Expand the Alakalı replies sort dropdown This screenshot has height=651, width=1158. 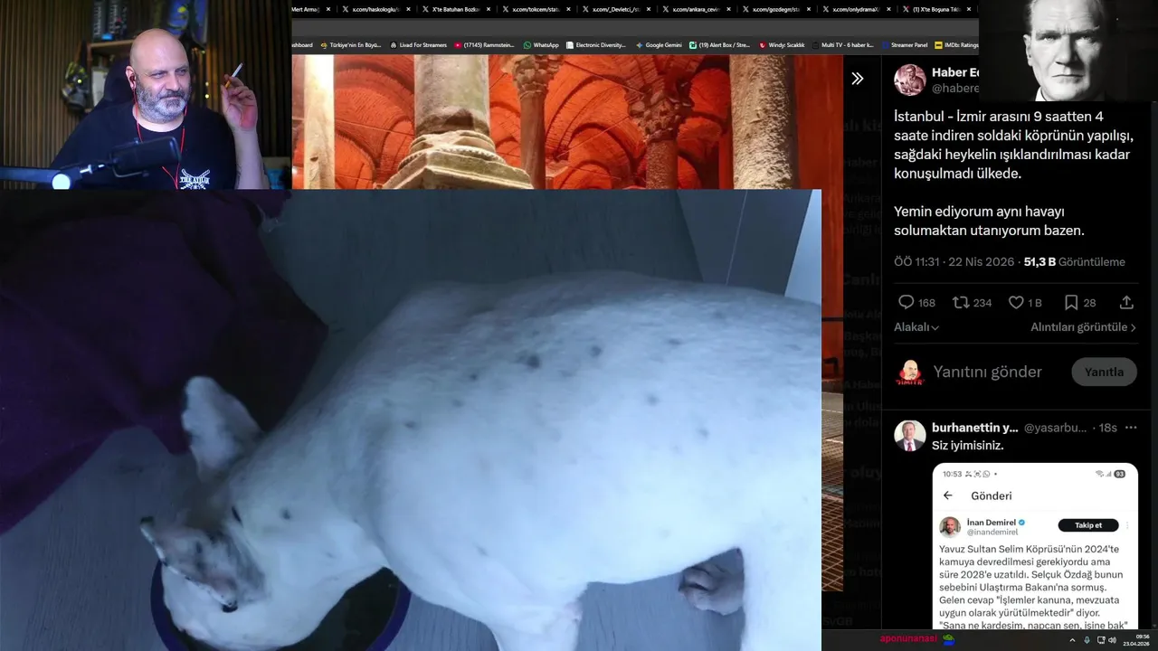click(x=916, y=327)
